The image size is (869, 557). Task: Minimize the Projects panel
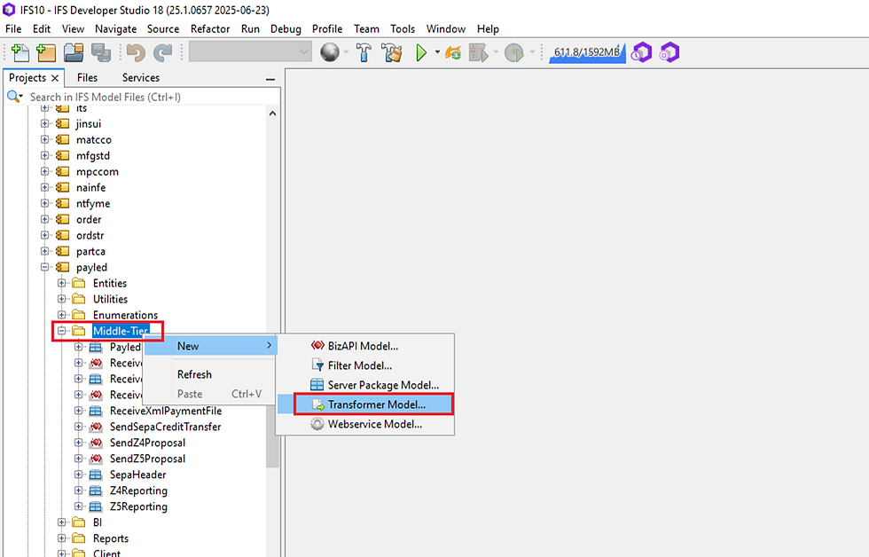point(270,79)
